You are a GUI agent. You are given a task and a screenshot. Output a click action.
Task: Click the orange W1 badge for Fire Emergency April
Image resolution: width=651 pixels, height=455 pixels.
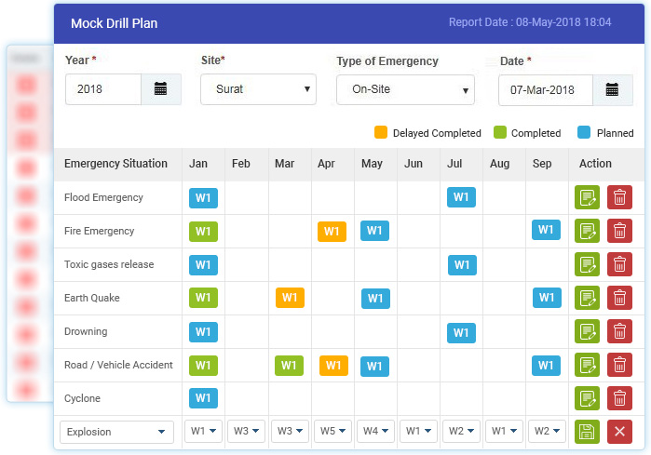click(x=332, y=231)
